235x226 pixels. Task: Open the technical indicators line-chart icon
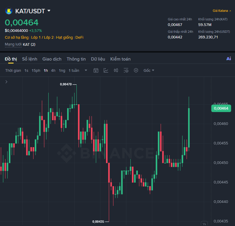tap(106, 70)
